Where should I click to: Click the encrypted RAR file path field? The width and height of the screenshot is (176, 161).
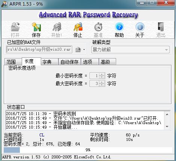click(x=39, y=50)
